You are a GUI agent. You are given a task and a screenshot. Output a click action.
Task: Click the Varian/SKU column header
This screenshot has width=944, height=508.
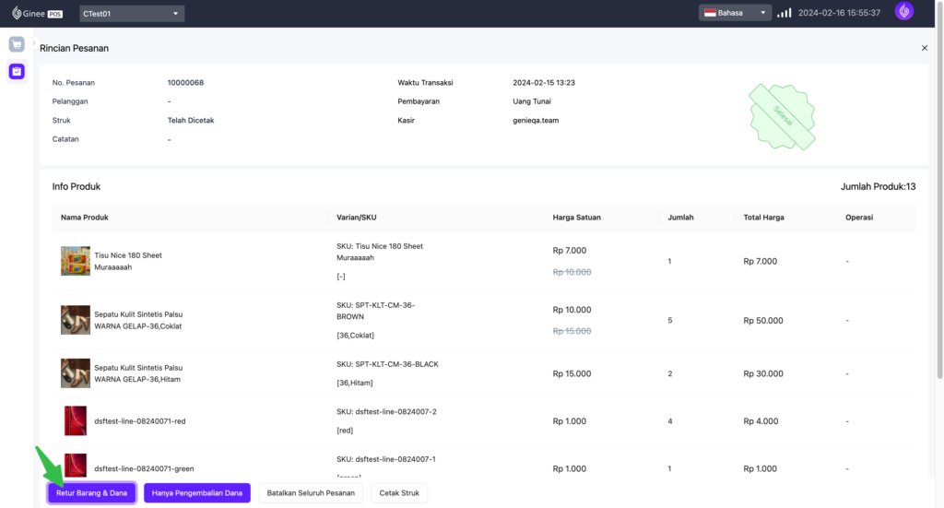pos(357,218)
